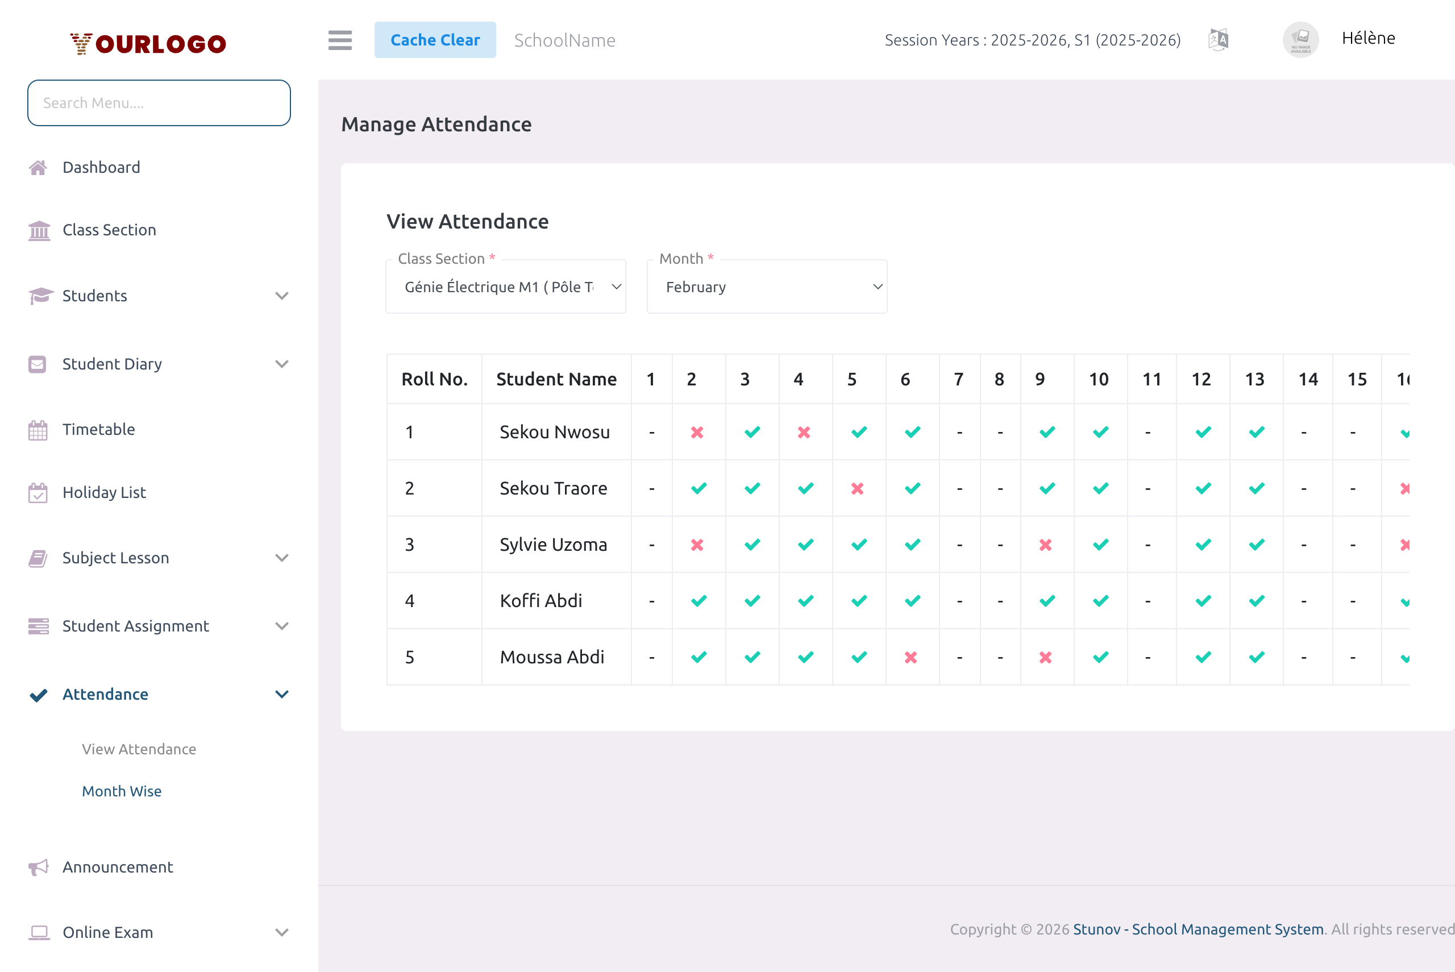This screenshot has width=1455, height=972.
Task: Click the hamburger menu toggle icon
Action: click(x=339, y=40)
